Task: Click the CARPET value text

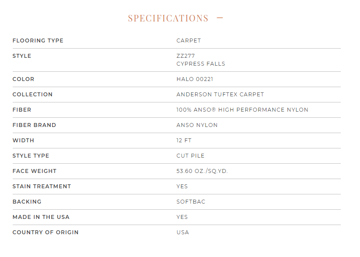Action: [x=189, y=40]
